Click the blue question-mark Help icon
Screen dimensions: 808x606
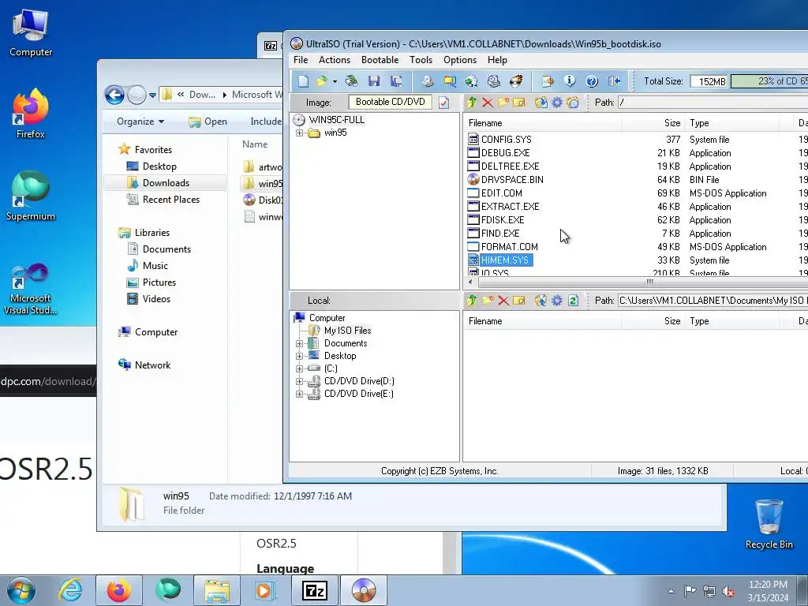coord(592,81)
